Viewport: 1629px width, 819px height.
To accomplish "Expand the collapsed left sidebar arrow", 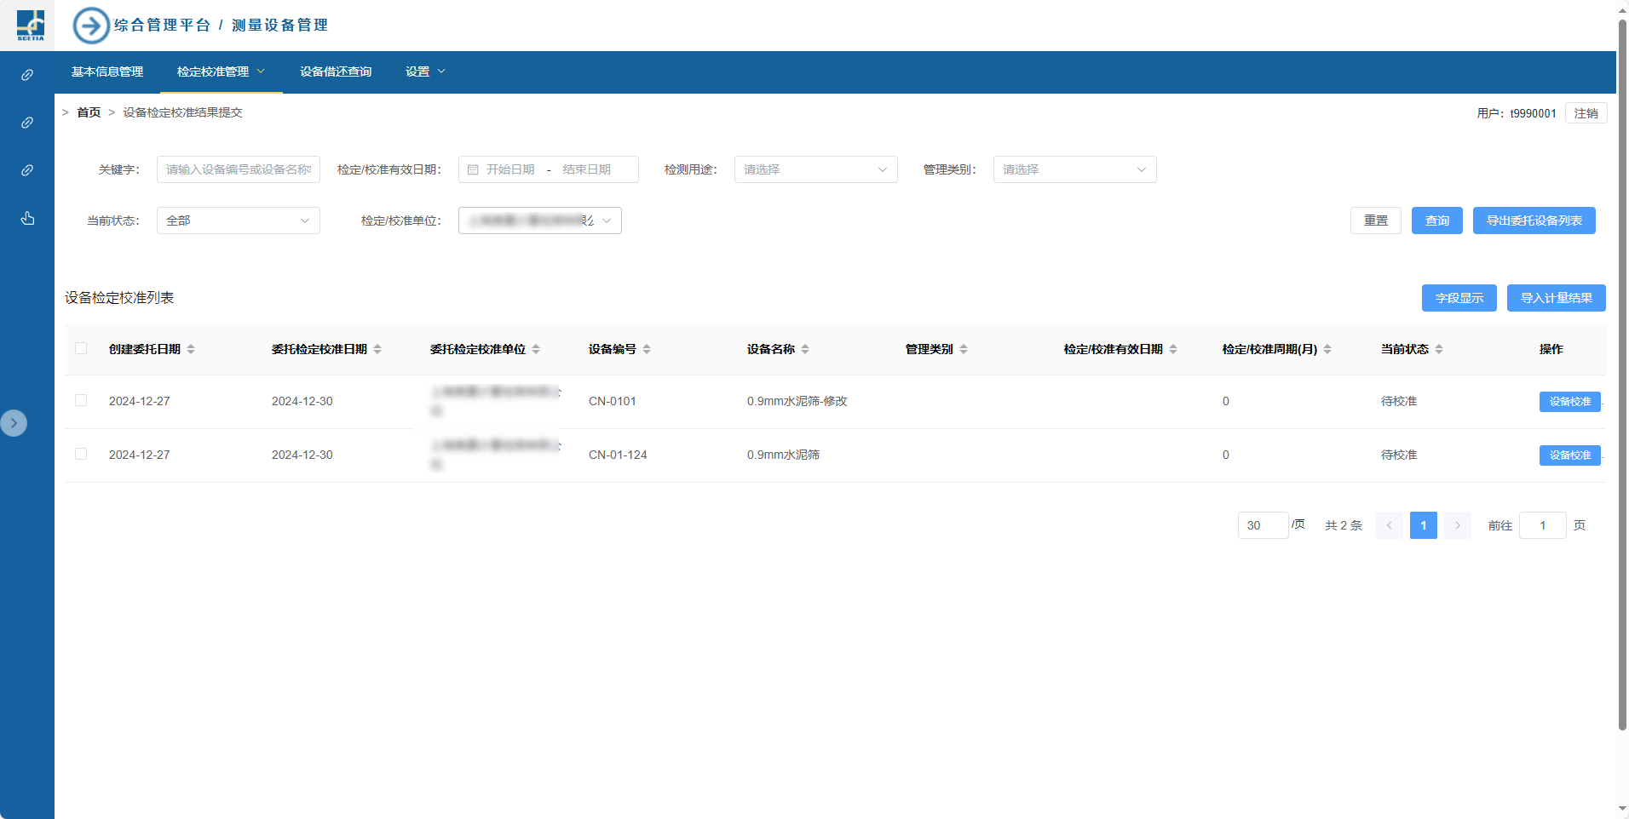I will click(14, 423).
